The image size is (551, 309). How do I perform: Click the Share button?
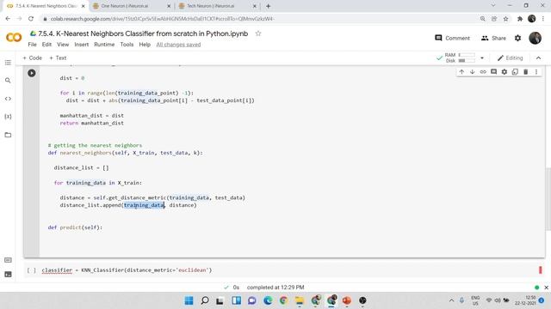click(493, 38)
